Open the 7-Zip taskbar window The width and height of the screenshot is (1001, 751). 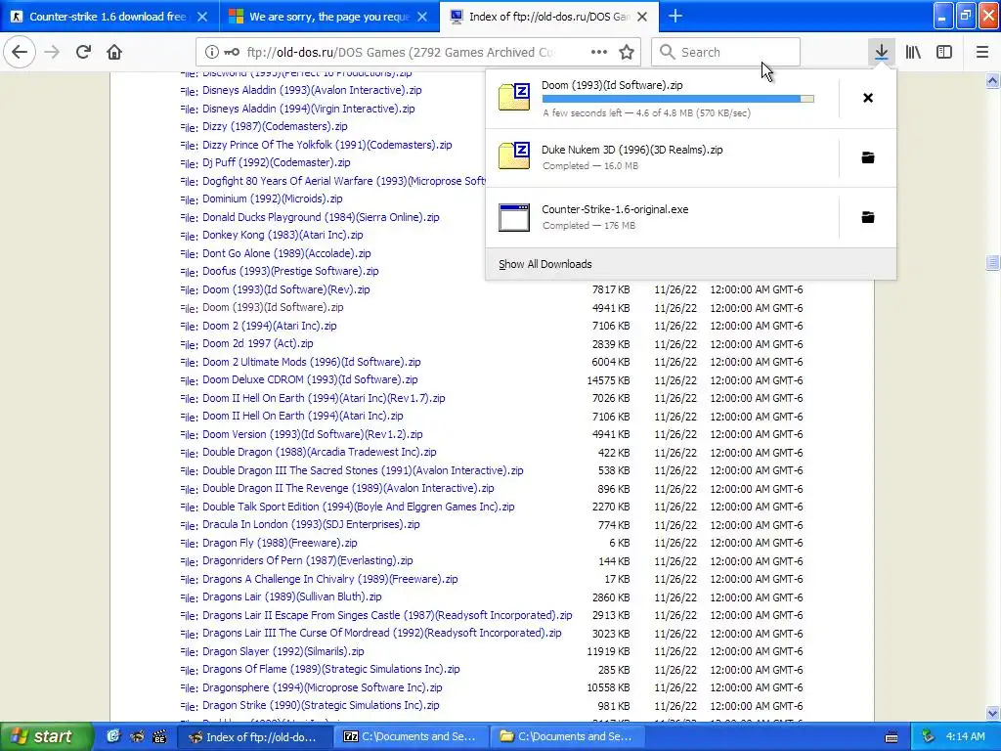(x=412, y=737)
